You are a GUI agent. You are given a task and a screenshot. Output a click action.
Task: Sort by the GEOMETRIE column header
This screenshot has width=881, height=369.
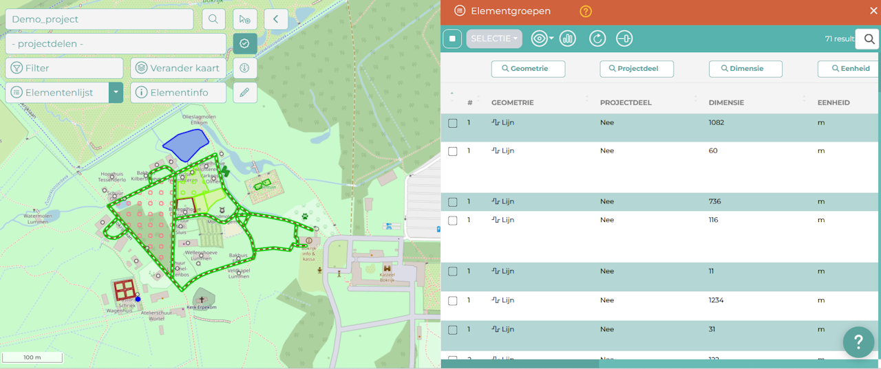pyautogui.click(x=512, y=102)
